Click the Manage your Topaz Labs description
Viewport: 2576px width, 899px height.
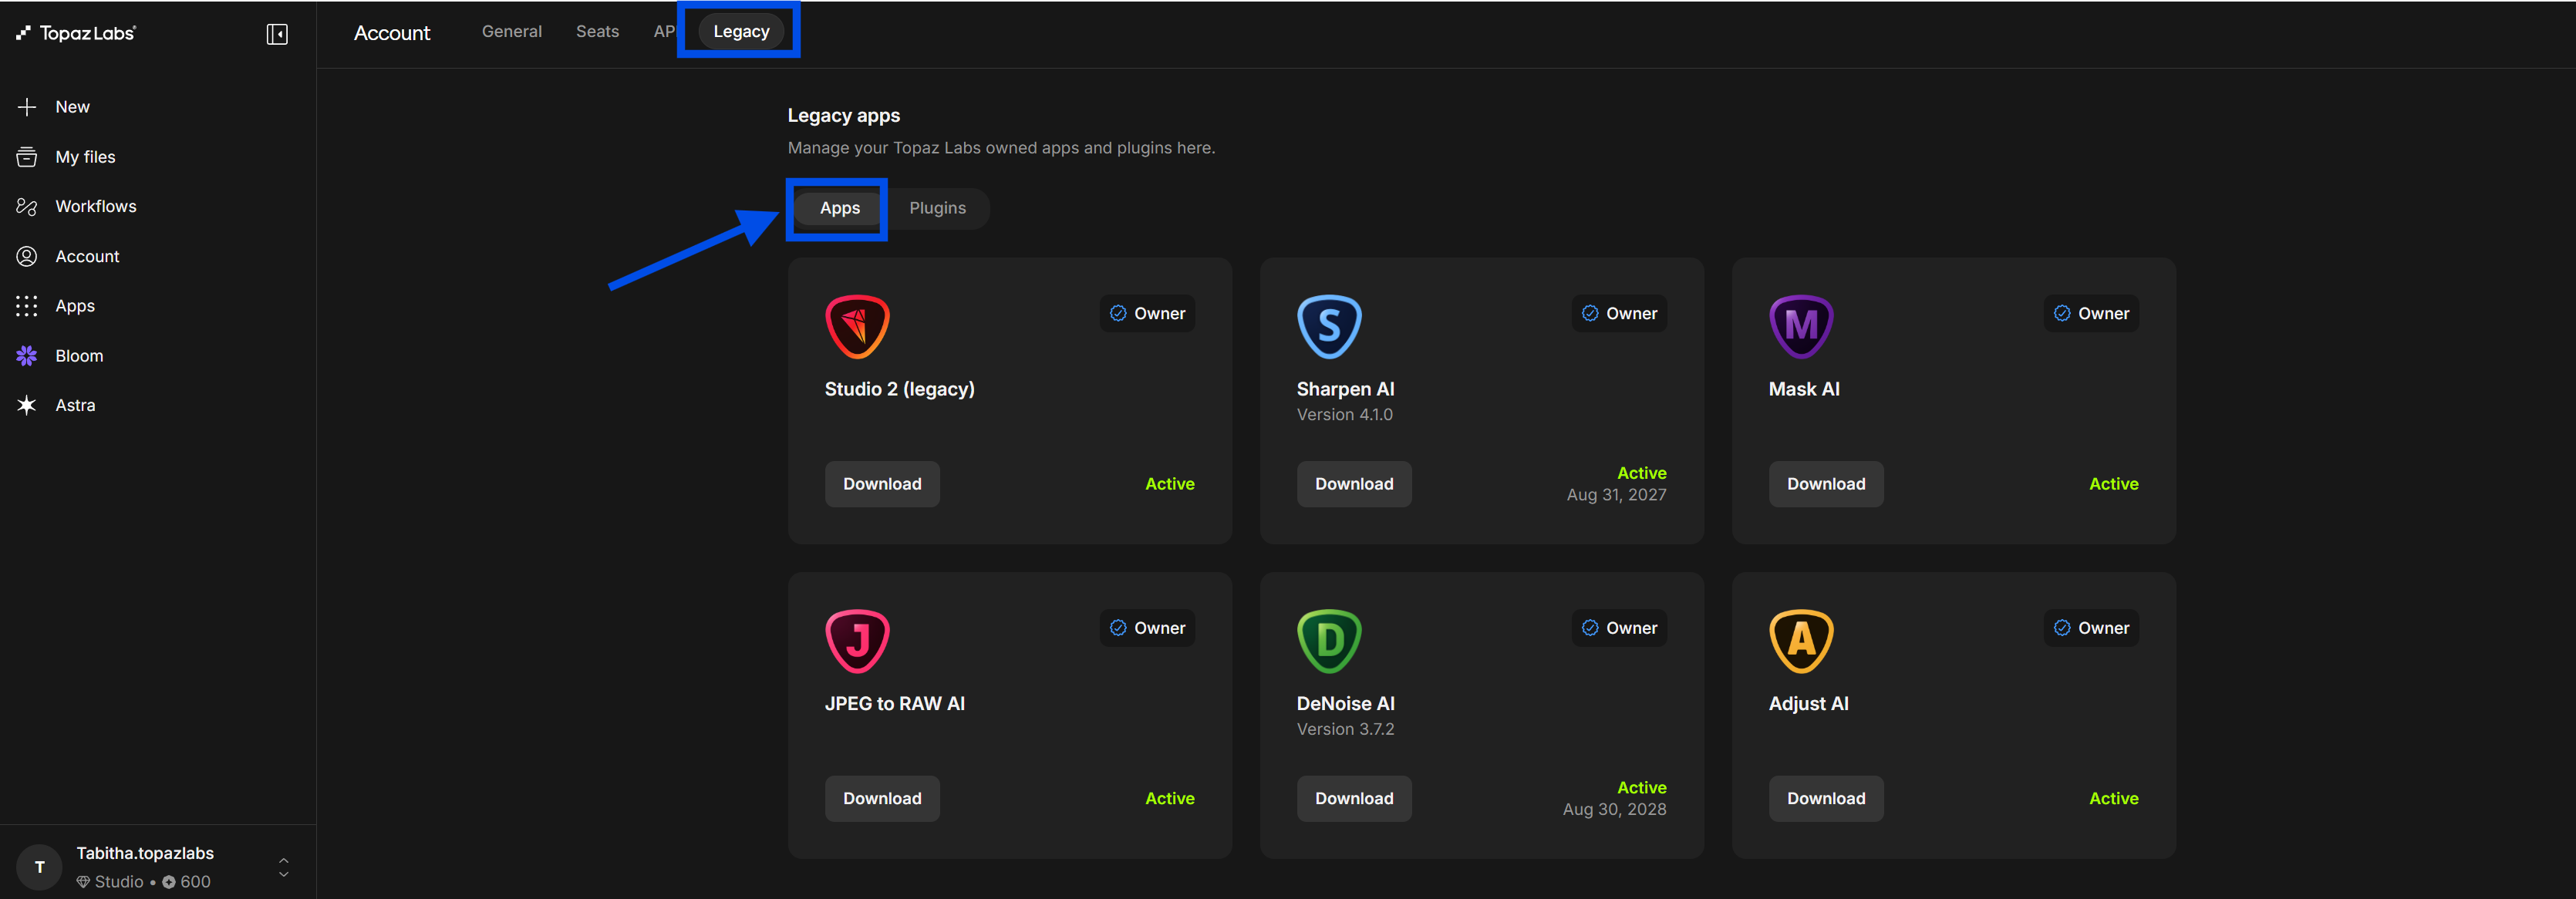click(x=1001, y=148)
